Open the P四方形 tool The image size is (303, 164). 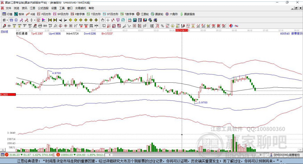click(x=44, y=14)
